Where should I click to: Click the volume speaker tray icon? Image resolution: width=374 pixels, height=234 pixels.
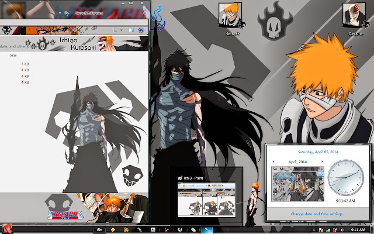click(x=342, y=230)
